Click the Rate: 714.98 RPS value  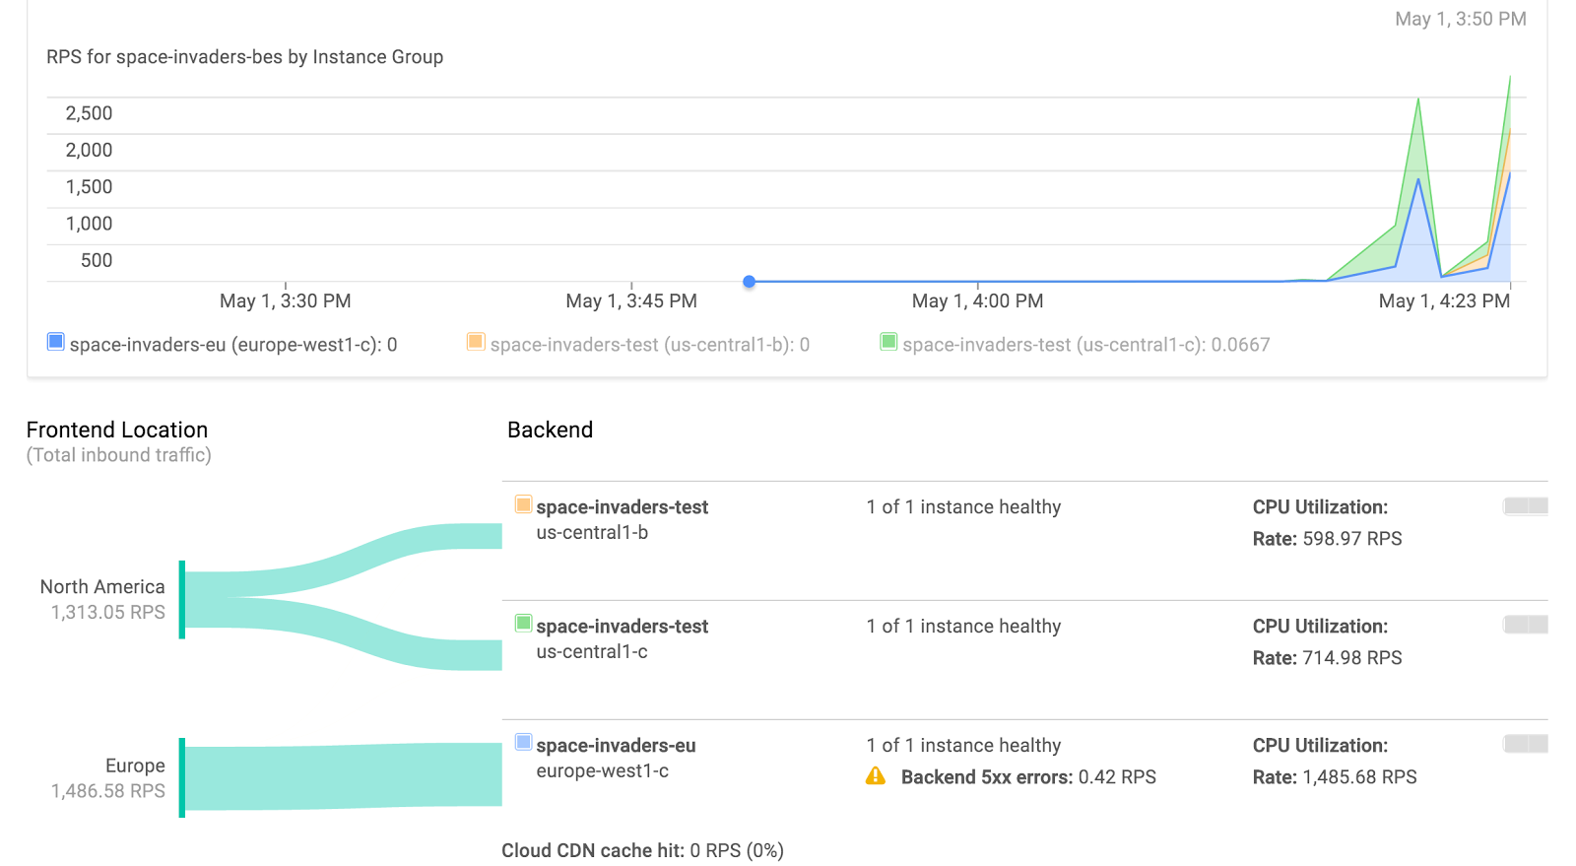point(1327,658)
